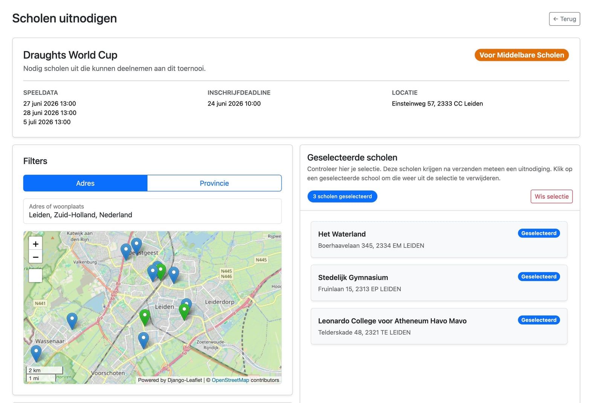Viewport: 603px width, 403px height.
Task: Go back with the Terug button
Action: (x=564, y=19)
